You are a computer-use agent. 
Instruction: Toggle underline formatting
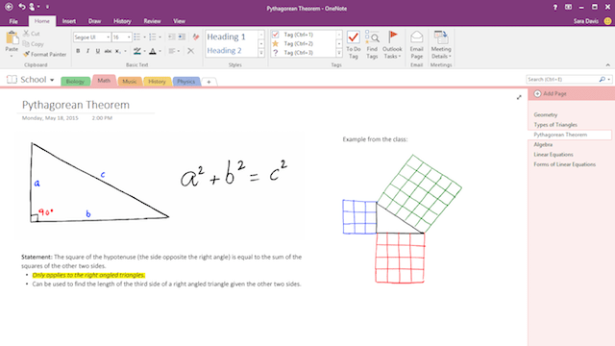tap(98, 51)
